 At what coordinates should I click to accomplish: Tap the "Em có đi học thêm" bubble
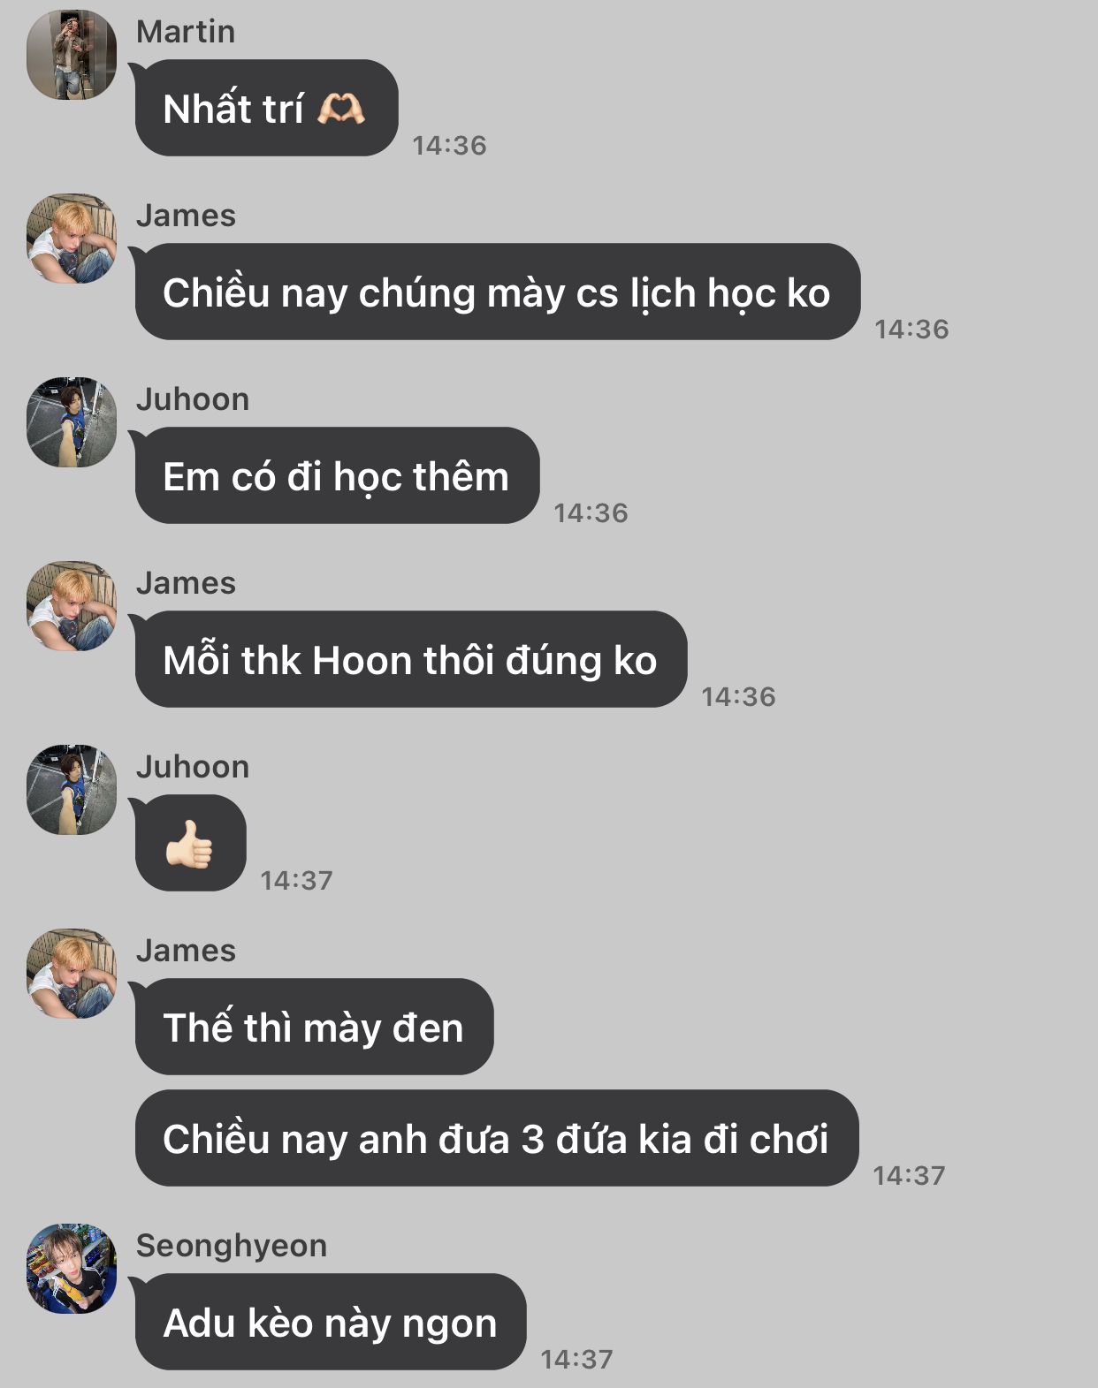[336, 475]
